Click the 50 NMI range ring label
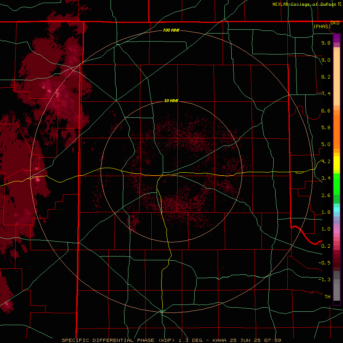Viewport: 343px width, 343px height. coord(171,101)
